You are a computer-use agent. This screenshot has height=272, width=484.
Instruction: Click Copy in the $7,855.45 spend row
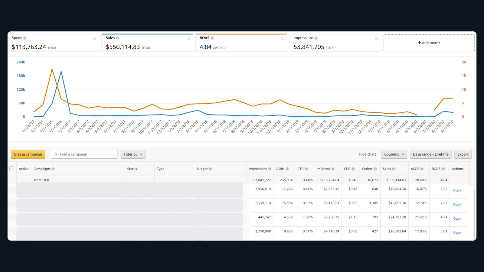tap(457, 190)
